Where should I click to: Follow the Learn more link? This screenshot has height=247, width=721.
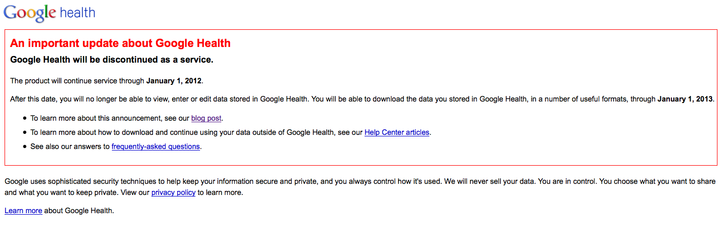click(23, 211)
